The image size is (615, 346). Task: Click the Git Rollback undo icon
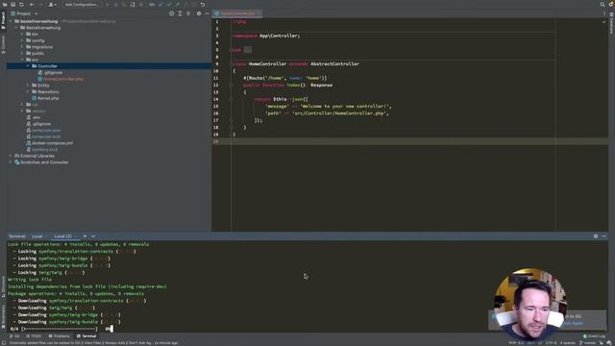coord(203,4)
